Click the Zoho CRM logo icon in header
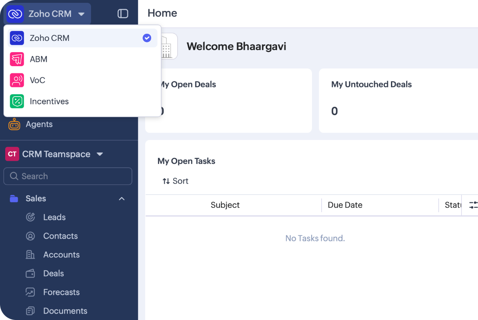This screenshot has height=320, width=478. pyautogui.click(x=15, y=14)
